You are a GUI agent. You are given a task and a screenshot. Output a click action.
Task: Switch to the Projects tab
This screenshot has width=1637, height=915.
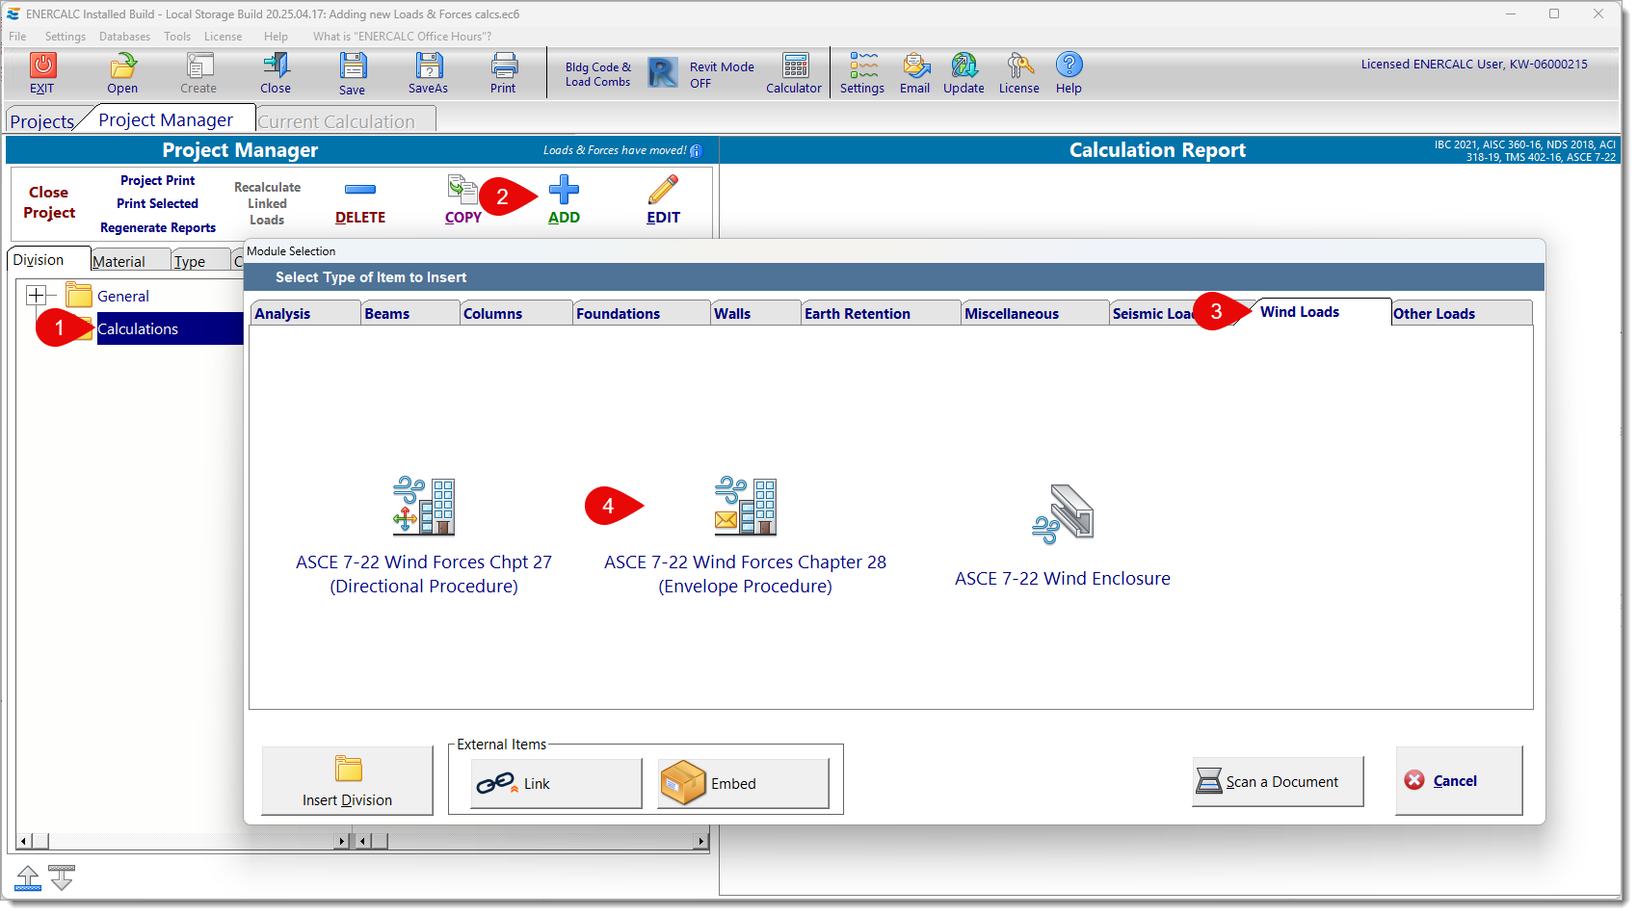point(42,121)
